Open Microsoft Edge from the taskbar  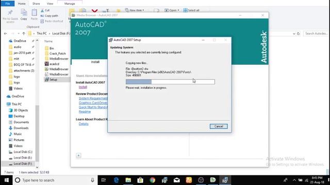[116, 180]
